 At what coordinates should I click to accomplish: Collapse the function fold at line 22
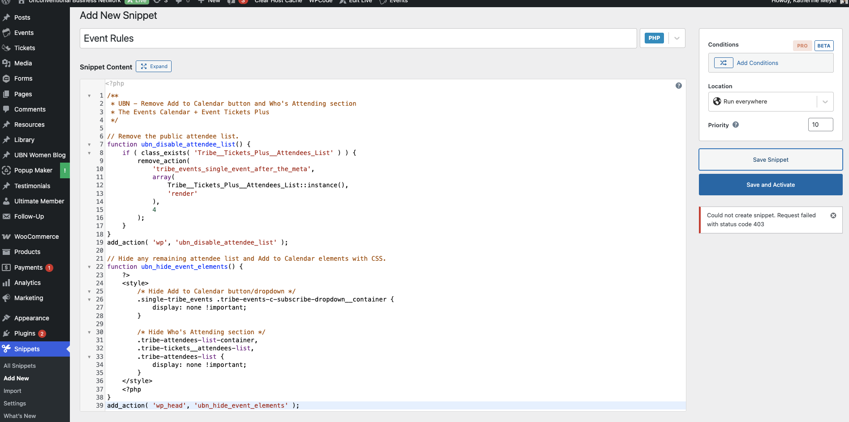click(89, 267)
